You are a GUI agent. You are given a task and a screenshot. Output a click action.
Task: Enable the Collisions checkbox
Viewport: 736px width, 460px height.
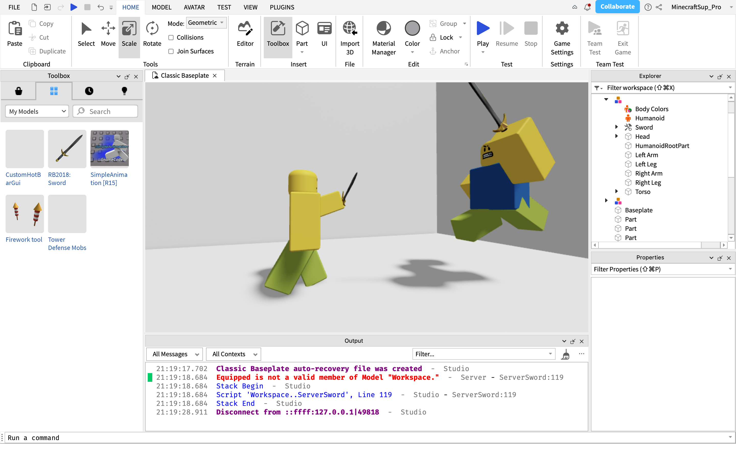(x=171, y=37)
